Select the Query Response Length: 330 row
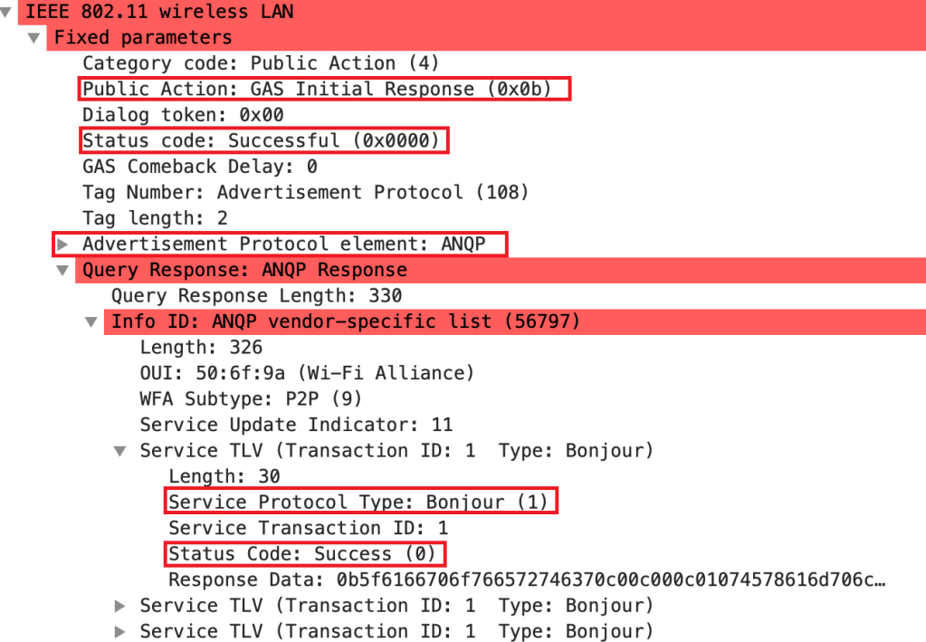 256,296
